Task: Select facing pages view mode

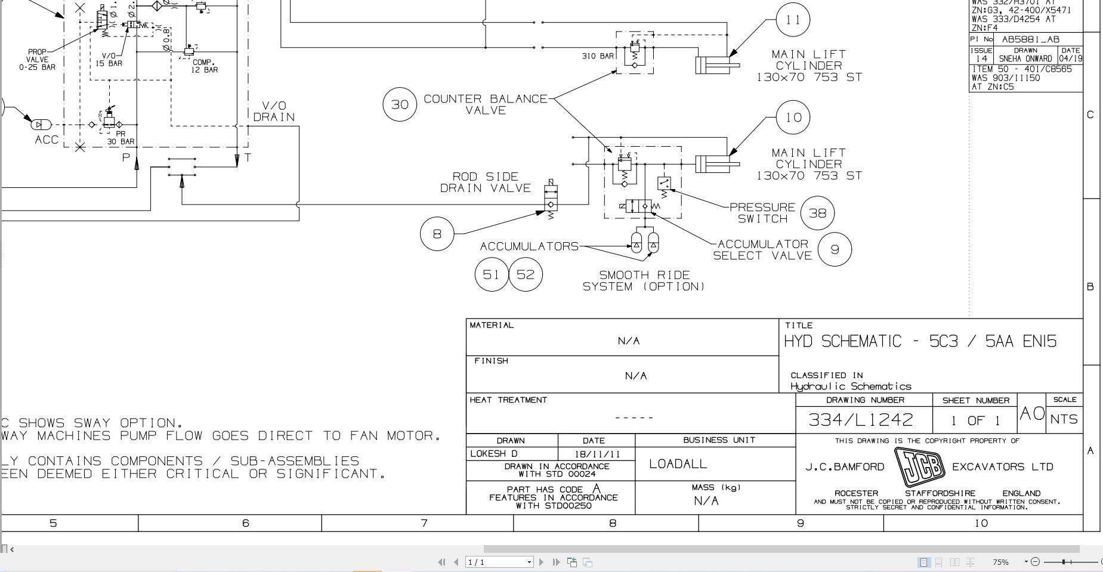Action: [954, 562]
